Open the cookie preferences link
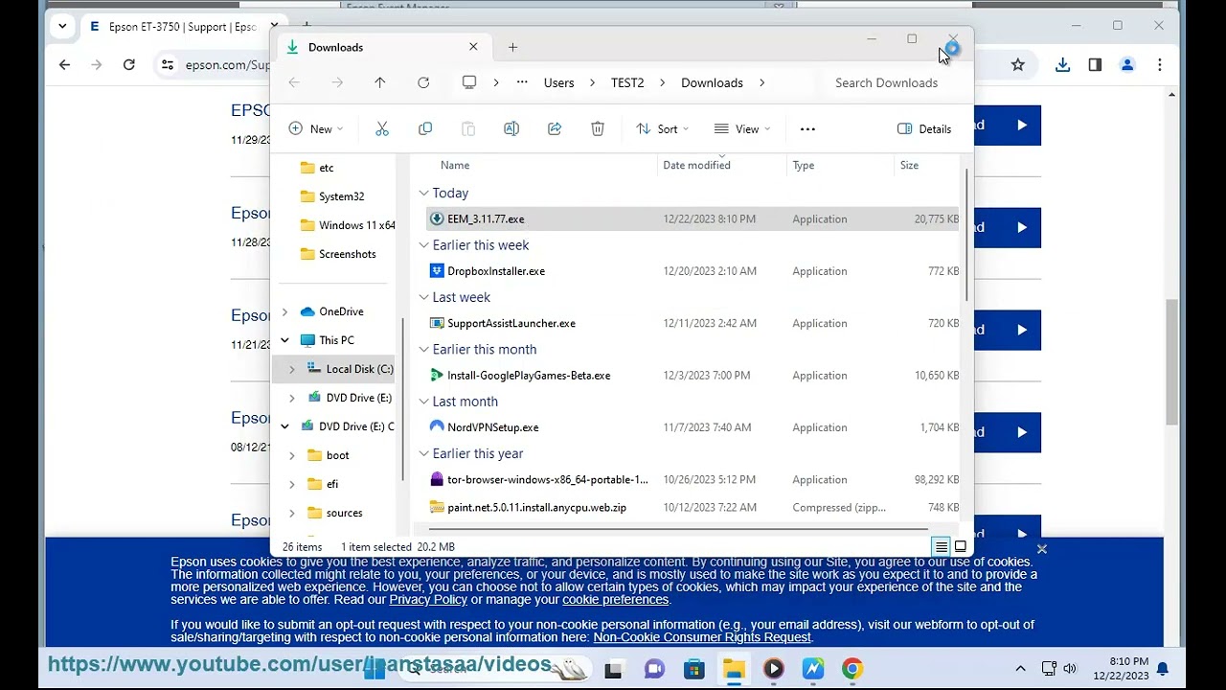This screenshot has height=690, width=1226. coord(615,600)
